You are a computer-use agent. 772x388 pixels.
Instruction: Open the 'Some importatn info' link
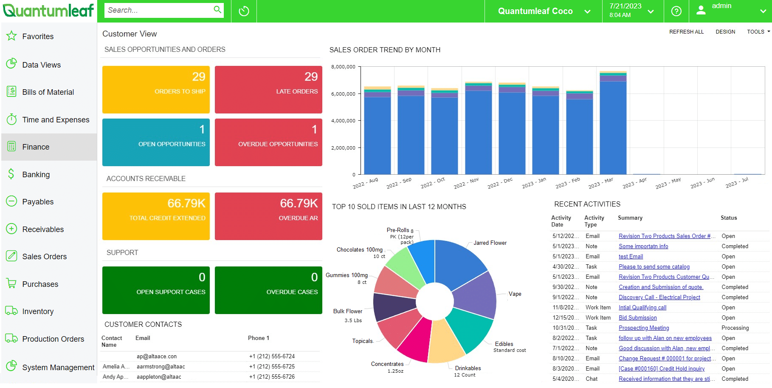coord(643,246)
